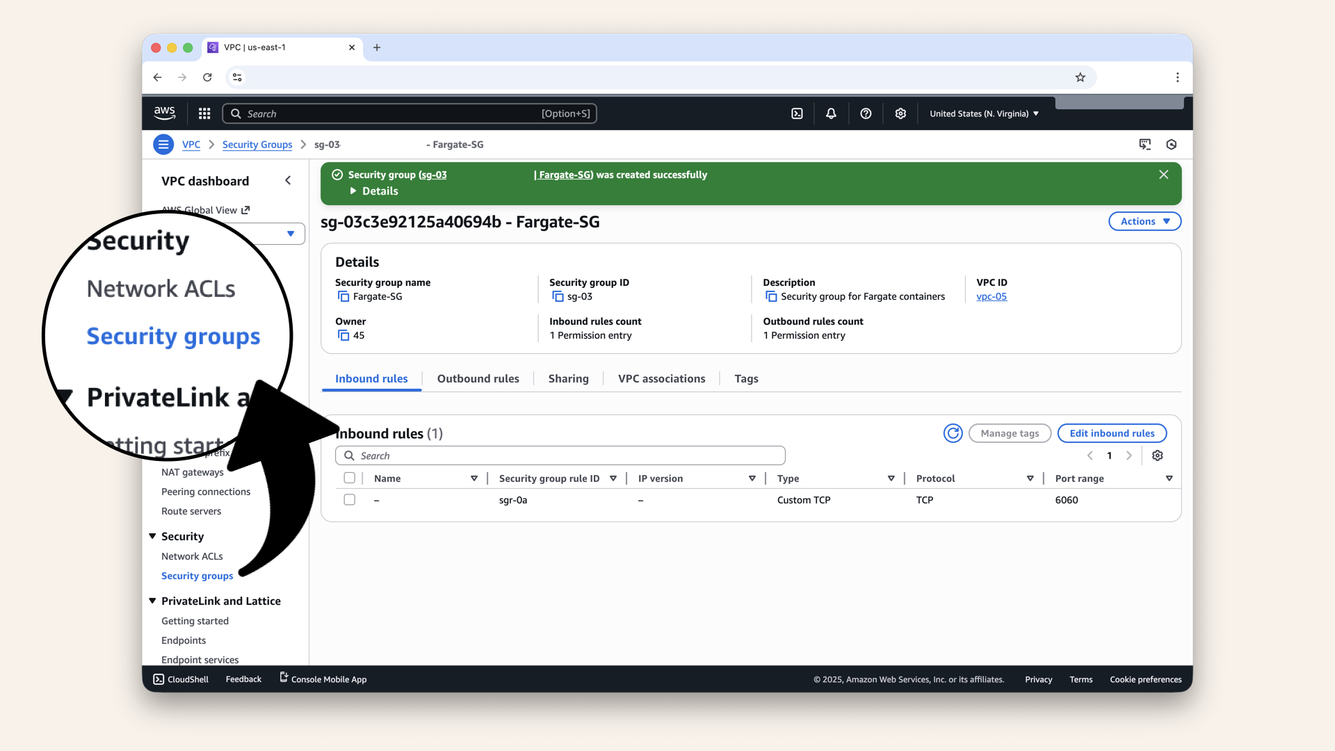Check the sgr-0a rule row checkbox
This screenshot has width=1335, height=751.
349,500
